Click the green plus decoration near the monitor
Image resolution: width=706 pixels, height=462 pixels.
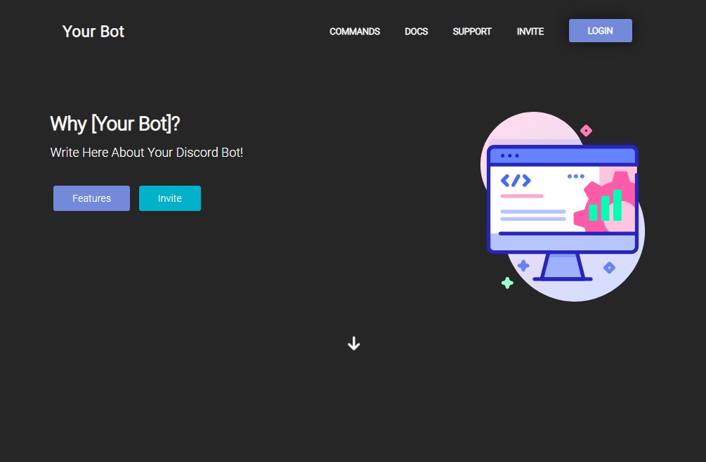click(507, 283)
